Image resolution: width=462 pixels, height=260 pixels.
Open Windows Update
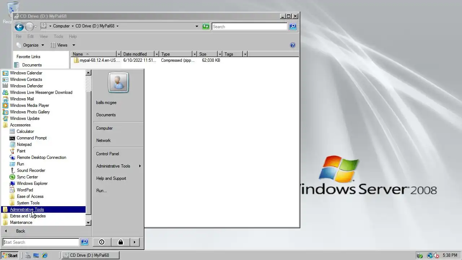pyautogui.click(x=25, y=118)
